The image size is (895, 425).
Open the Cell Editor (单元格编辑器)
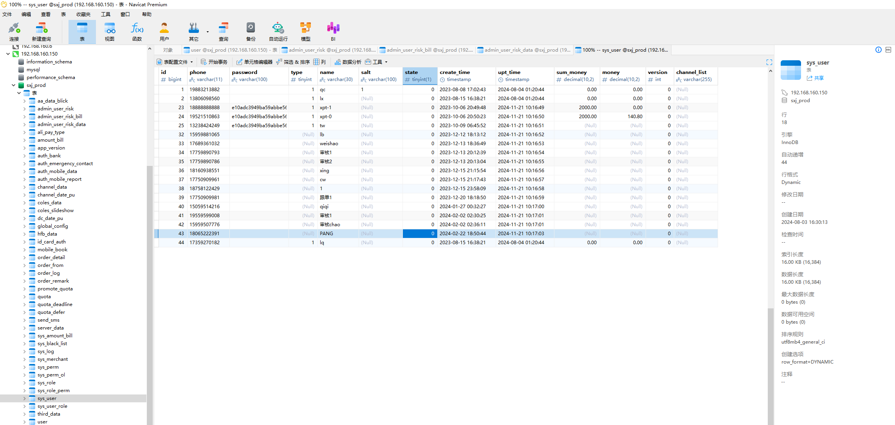tap(254, 62)
